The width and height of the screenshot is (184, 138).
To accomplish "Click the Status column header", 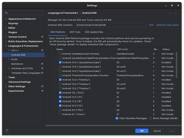I will pyautogui.click(x=169, y=49).
